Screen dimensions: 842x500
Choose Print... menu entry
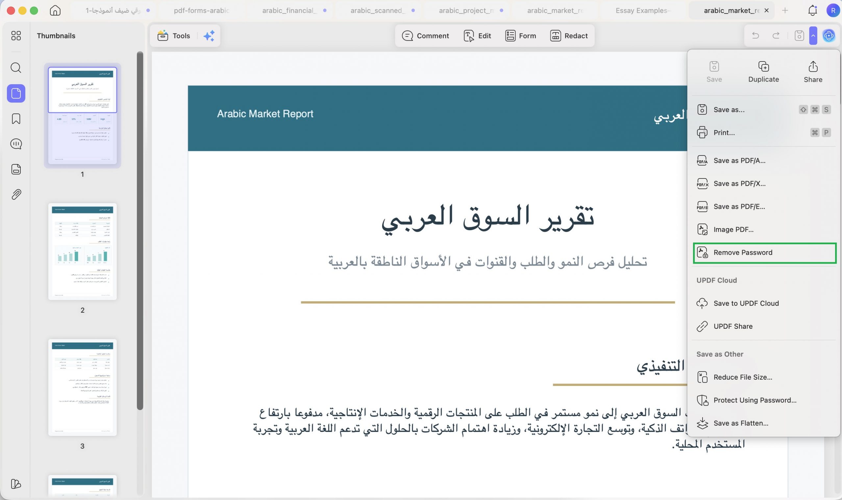pyautogui.click(x=763, y=132)
